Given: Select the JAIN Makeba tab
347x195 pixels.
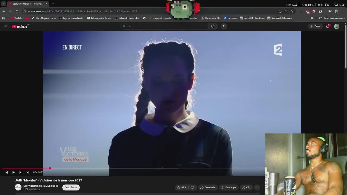Looking at the screenshot, I should pos(28,4).
